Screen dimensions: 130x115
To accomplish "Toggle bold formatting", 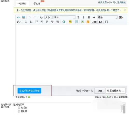I will (x=78, y=17).
